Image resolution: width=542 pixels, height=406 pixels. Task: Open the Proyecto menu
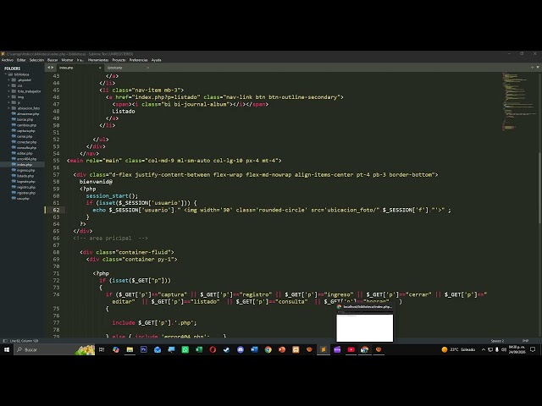(119, 60)
